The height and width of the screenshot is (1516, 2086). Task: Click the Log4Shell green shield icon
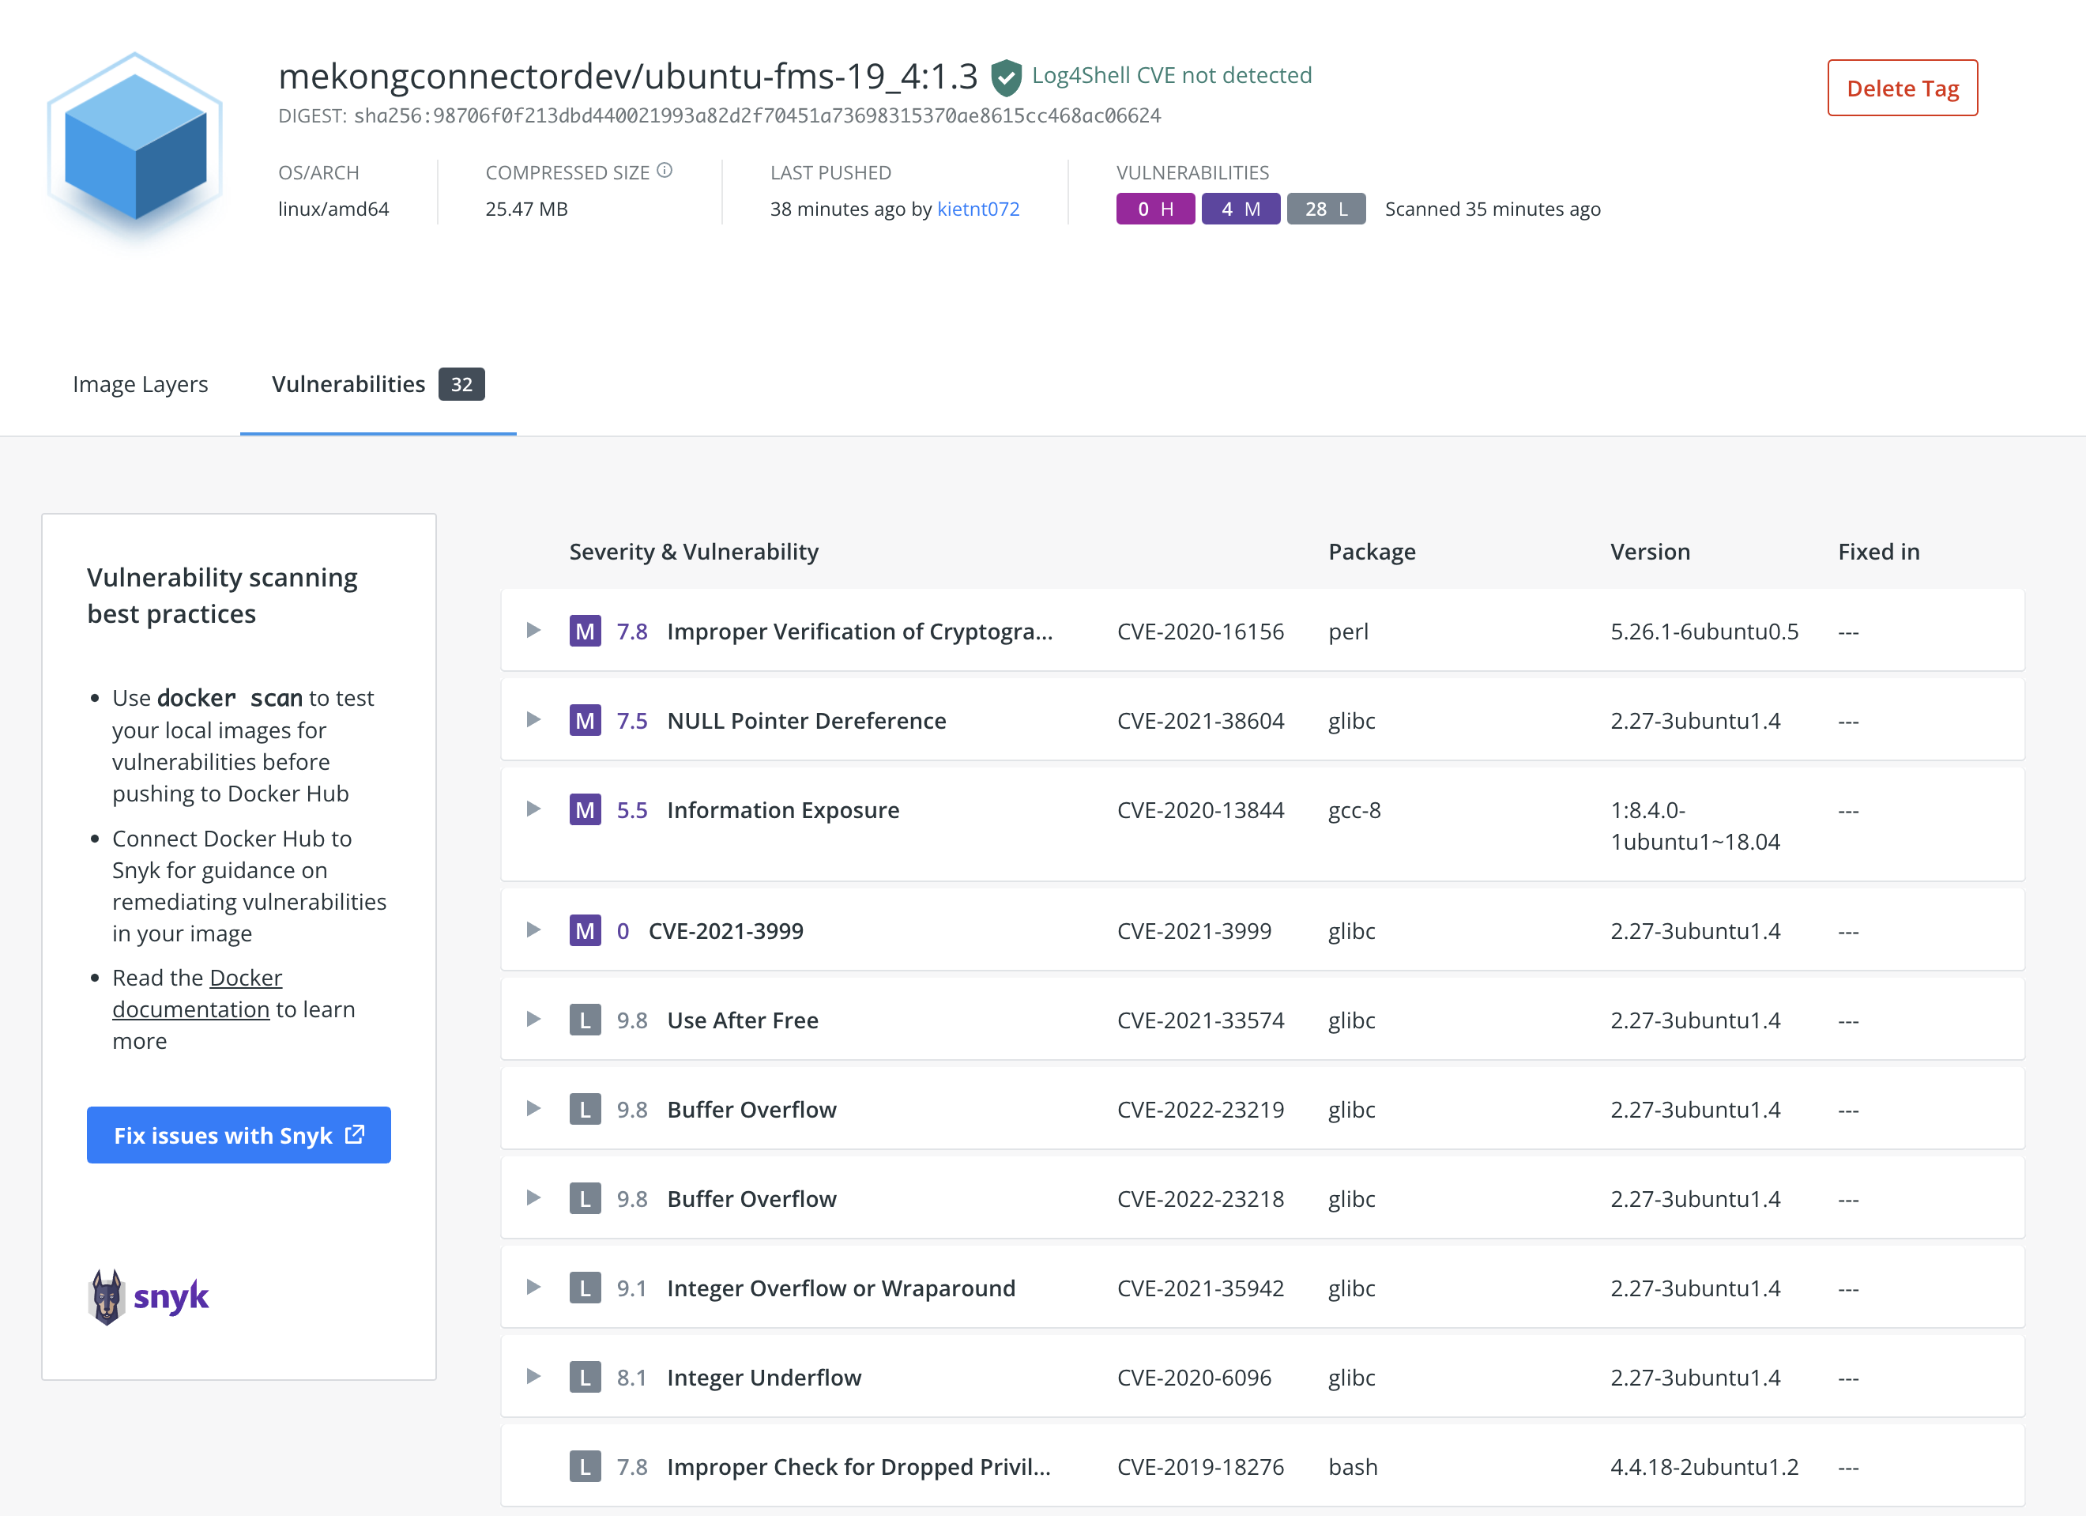click(1006, 77)
